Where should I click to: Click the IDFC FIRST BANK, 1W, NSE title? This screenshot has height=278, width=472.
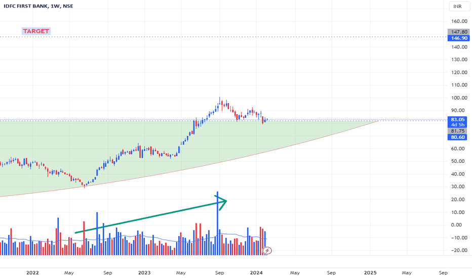point(38,6)
